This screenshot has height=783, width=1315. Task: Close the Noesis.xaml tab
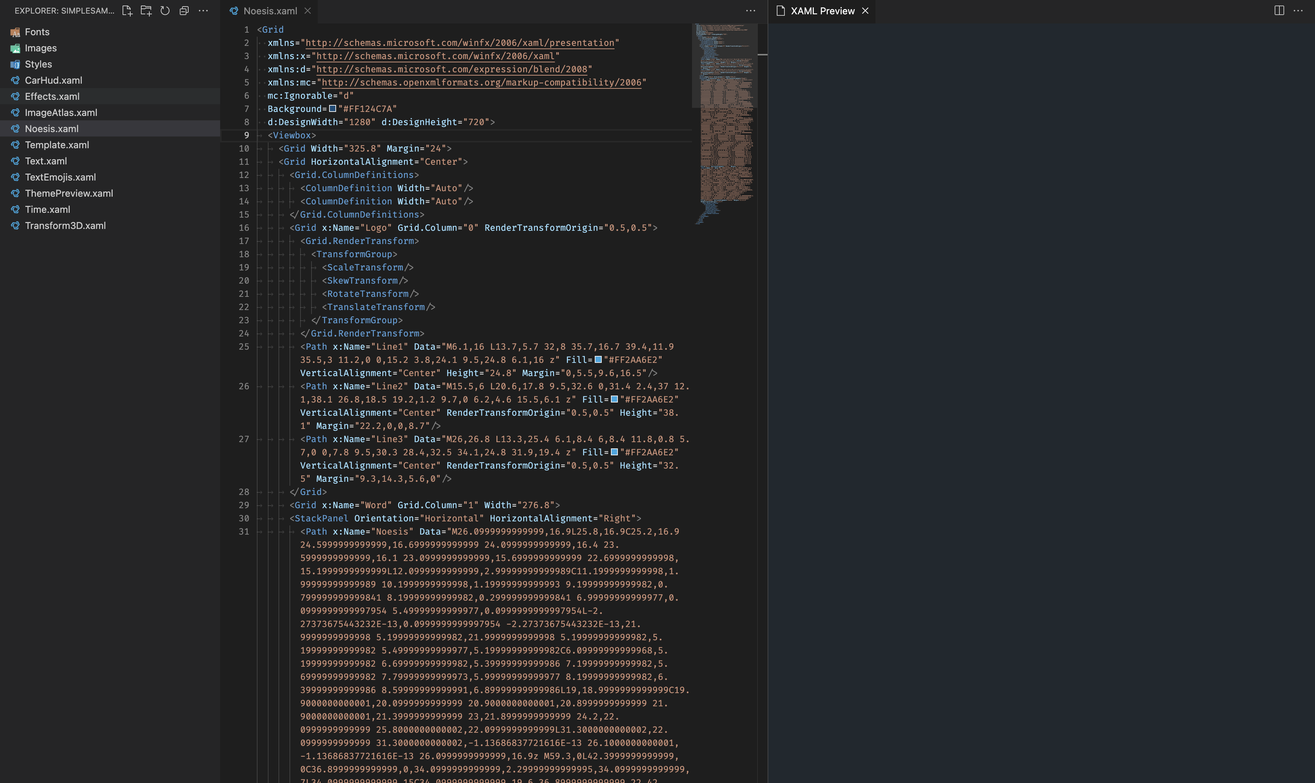pos(307,11)
